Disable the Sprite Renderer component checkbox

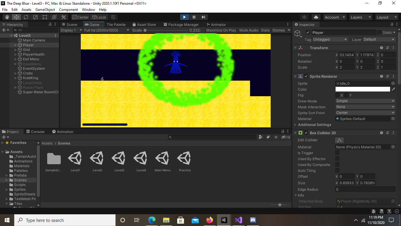(306, 76)
